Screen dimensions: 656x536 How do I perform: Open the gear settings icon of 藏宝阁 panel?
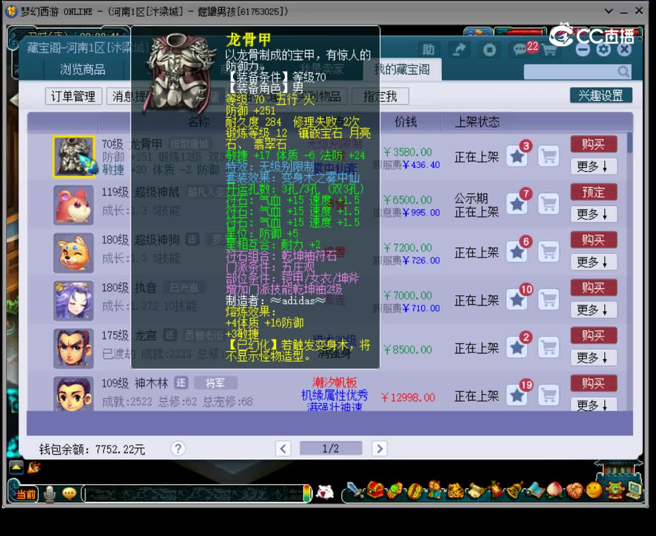[x=603, y=50]
